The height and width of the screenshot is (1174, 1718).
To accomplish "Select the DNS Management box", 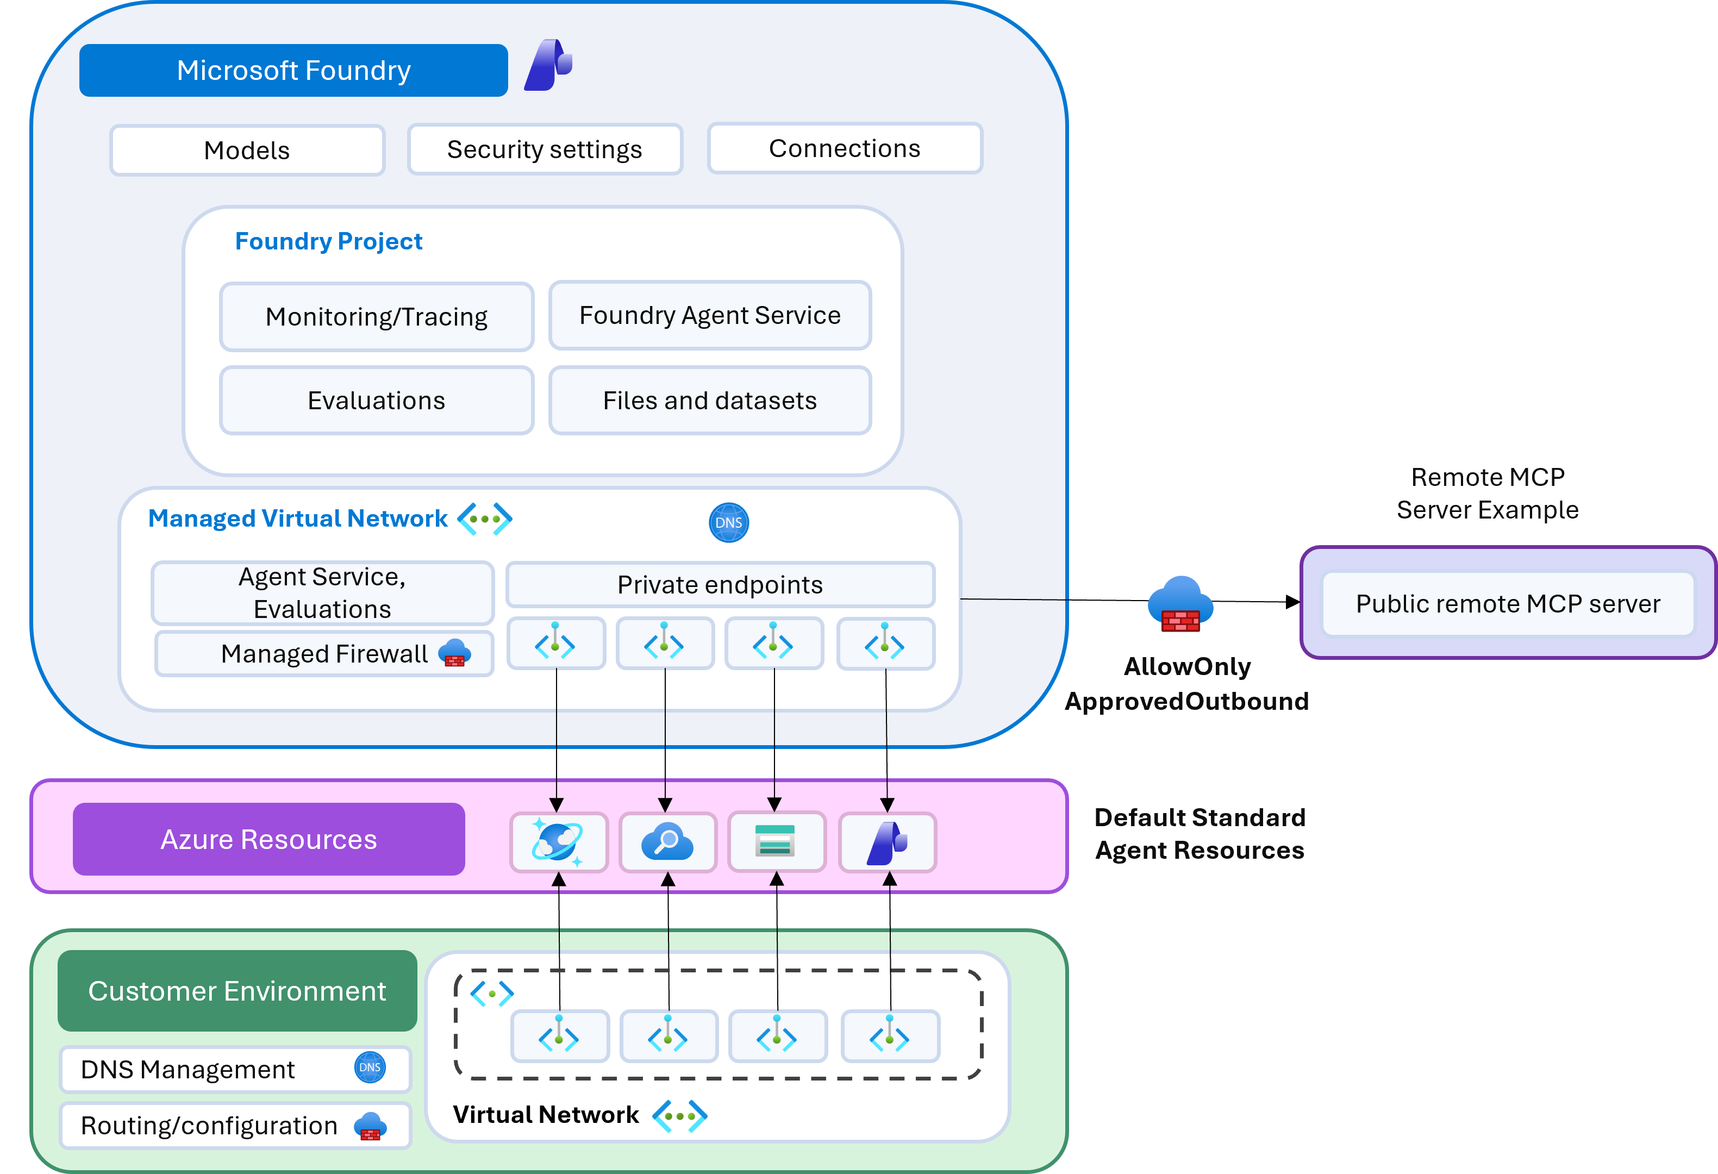I will 236,1069.
